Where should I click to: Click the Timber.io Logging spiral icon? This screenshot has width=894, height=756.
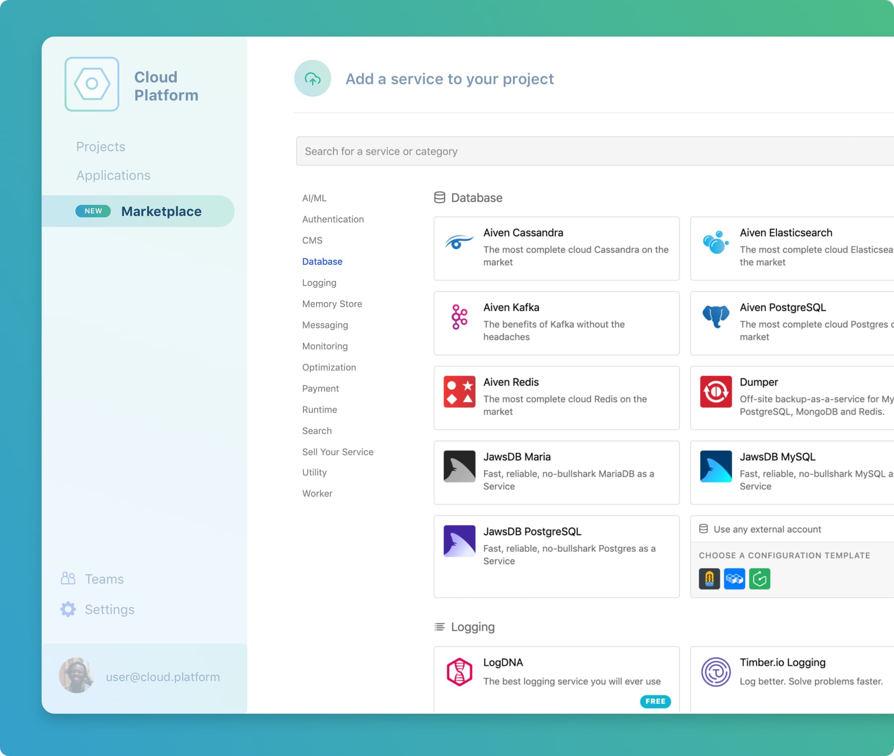click(715, 672)
